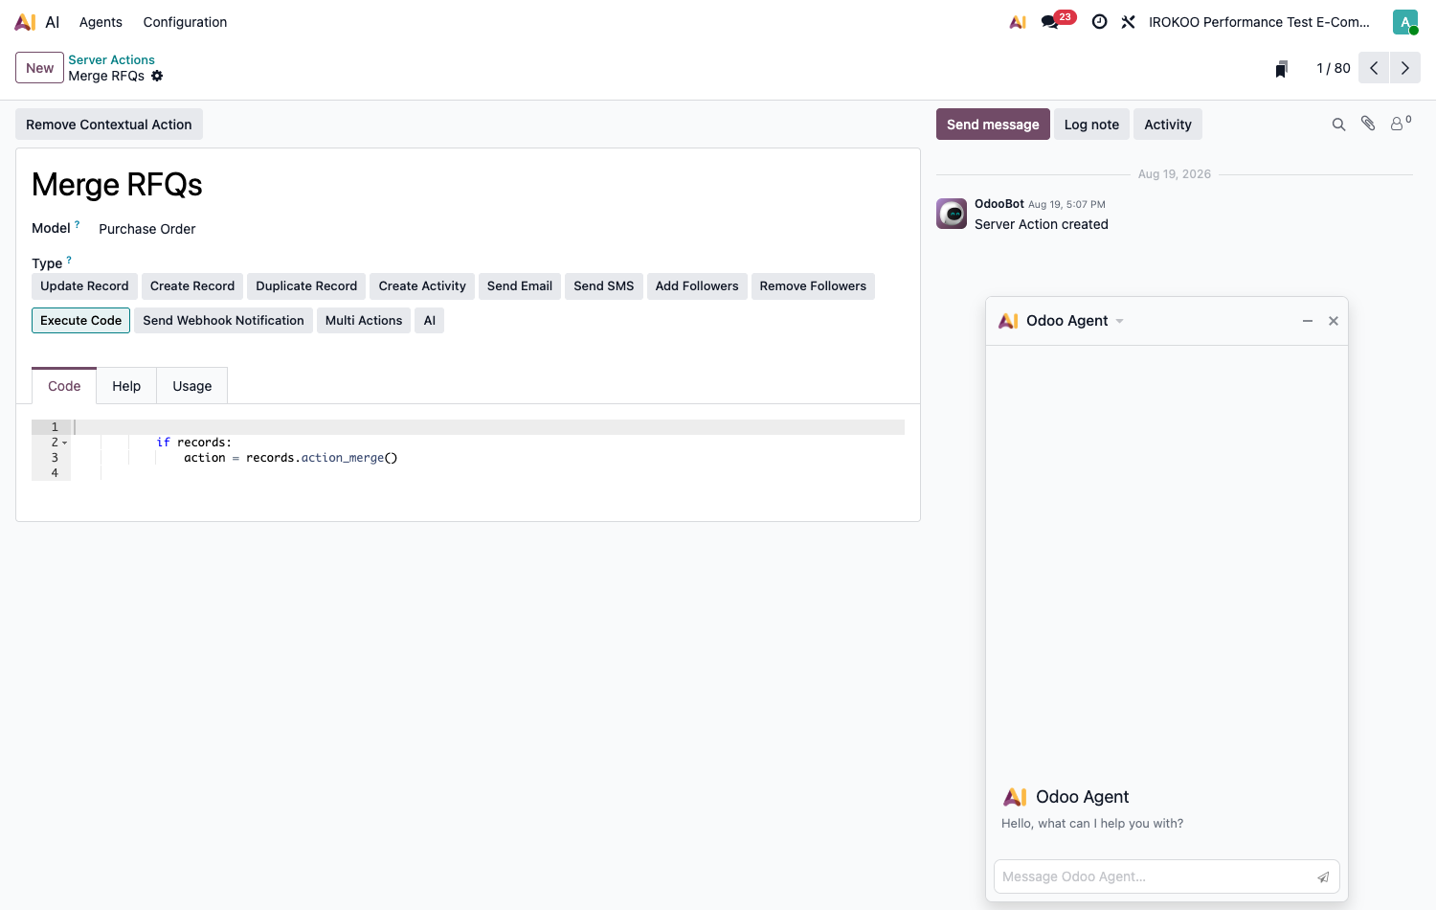Click the OdooBot author name
The image size is (1436, 910).
(999, 204)
